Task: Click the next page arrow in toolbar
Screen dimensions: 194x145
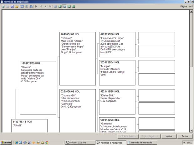Action: 45,6
